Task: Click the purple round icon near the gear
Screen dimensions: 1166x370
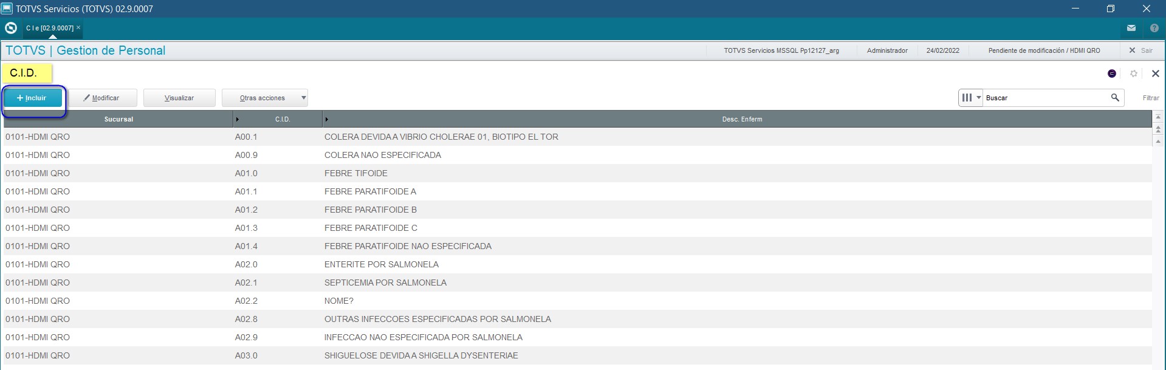Action: click(x=1112, y=74)
